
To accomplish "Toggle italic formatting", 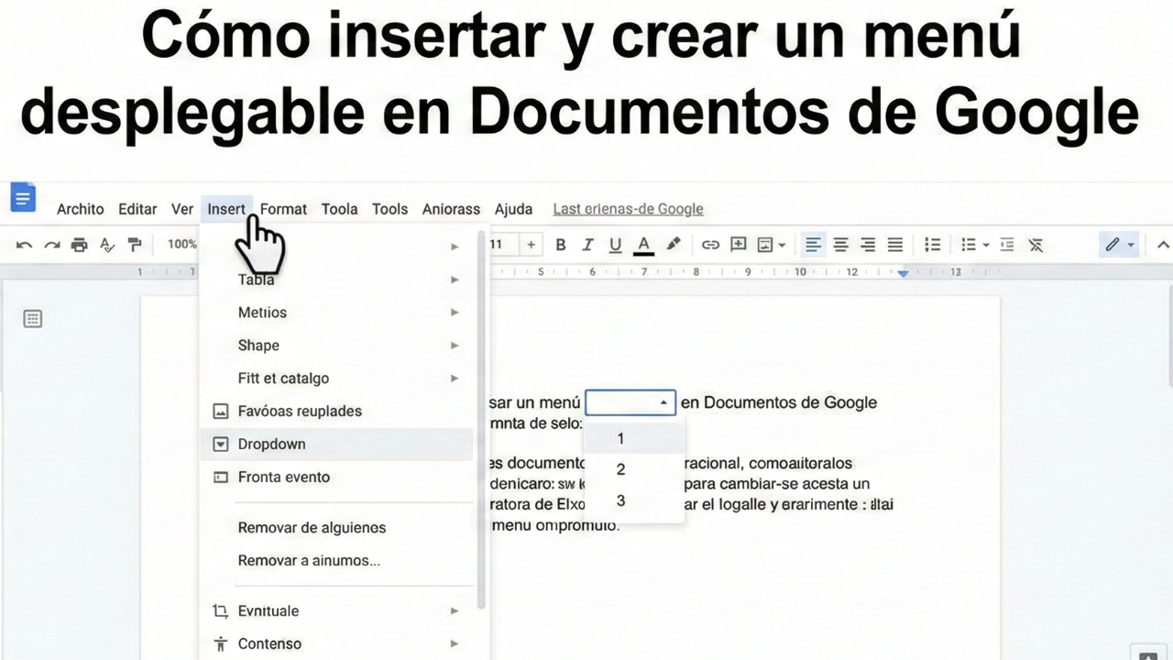I will [x=588, y=245].
